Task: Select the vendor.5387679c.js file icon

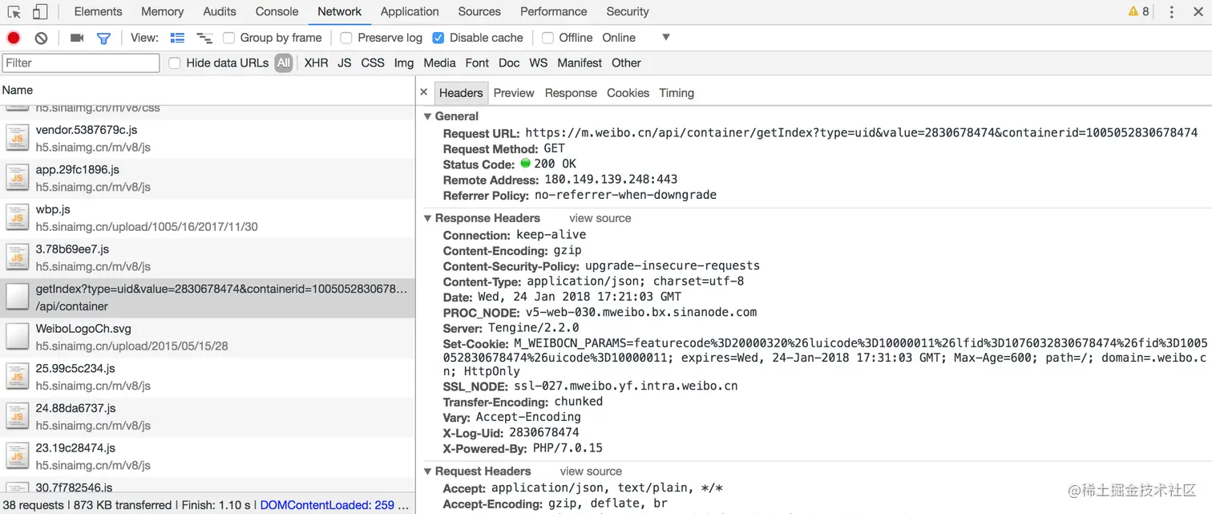Action: coord(18,138)
